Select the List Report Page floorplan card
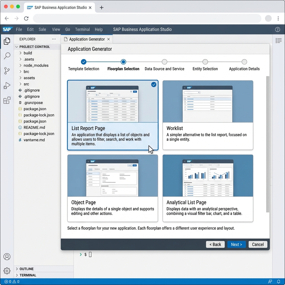Screen dimensions: 285x285 pos(112,115)
